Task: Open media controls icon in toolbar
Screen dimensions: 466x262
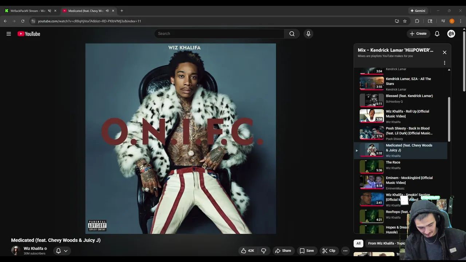Action: pyautogui.click(x=443, y=21)
